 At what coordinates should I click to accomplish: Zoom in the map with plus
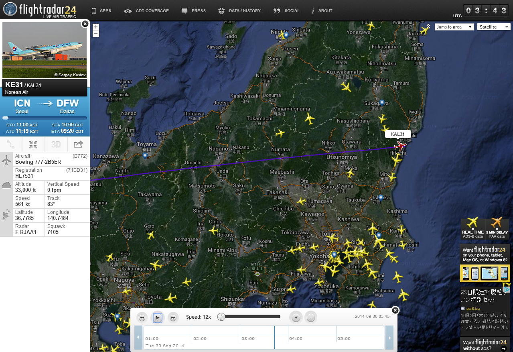pos(96,27)
